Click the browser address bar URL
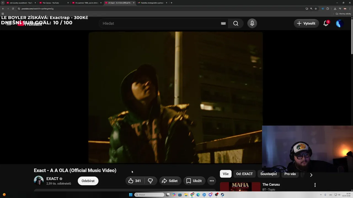353x198 pixels. point(38,9)
